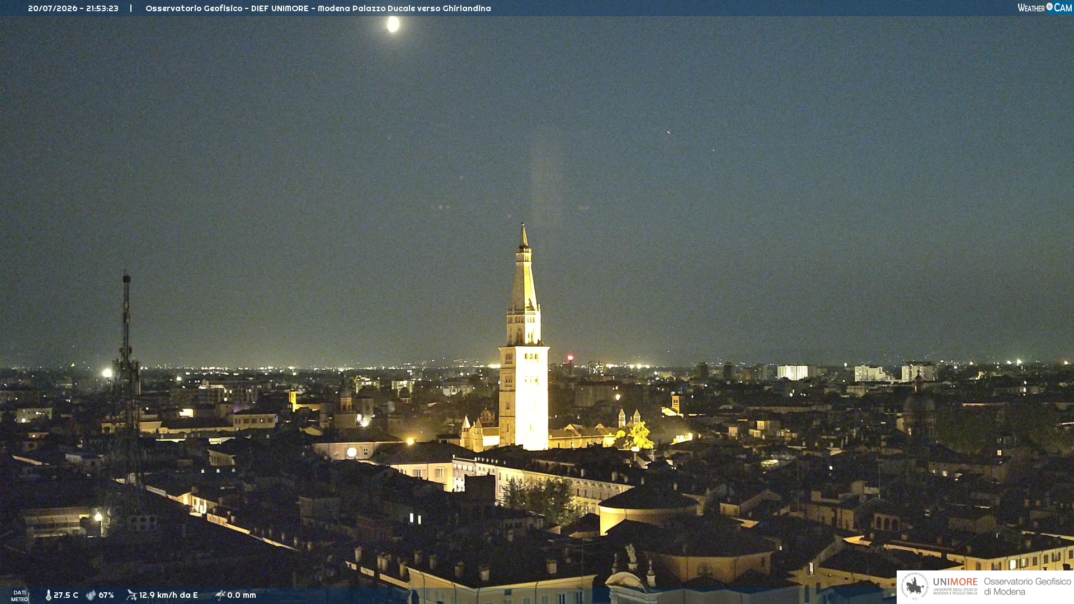Select the DATI METEO label
The width and height of the screenshot is (1074, 604).
(20, 596)
